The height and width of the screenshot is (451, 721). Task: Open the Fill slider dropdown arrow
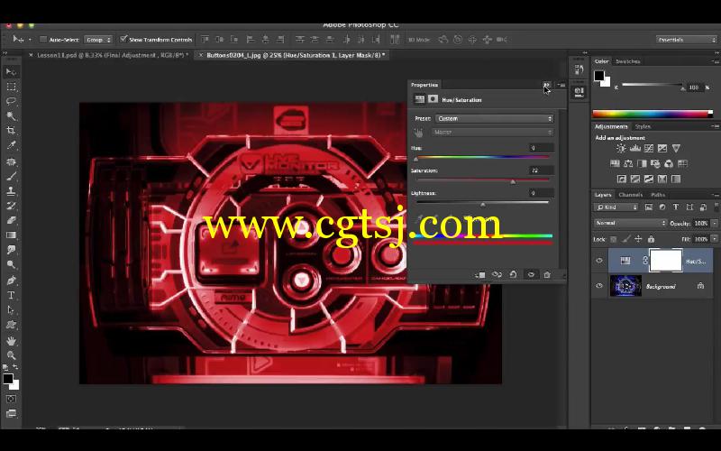pos(714,239)
